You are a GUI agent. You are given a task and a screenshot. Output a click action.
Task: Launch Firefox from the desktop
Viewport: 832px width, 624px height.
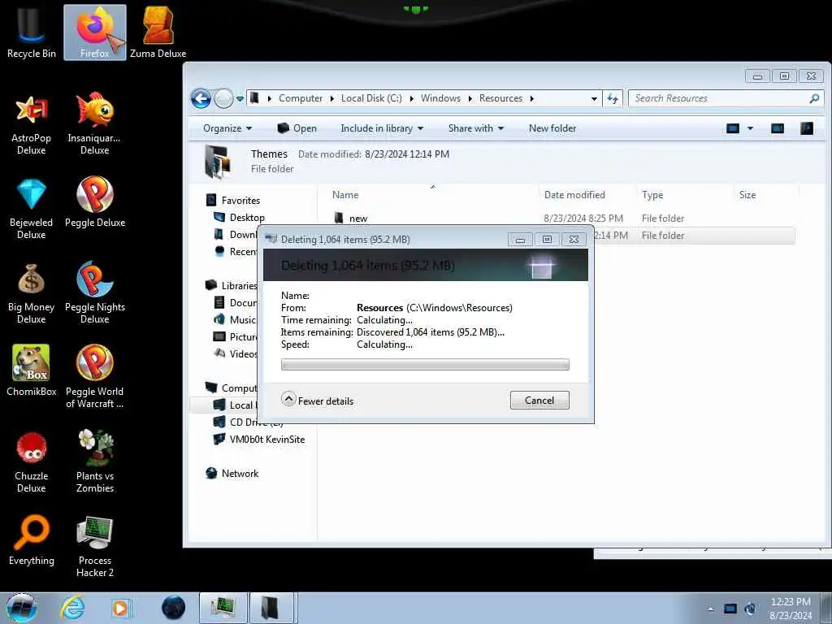[x=95, y=32]
